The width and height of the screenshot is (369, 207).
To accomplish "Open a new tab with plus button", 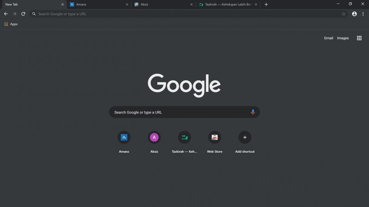I will (x=266, y=5).
